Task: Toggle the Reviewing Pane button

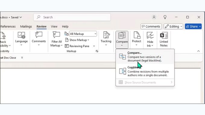Action: tap(77, 46)
